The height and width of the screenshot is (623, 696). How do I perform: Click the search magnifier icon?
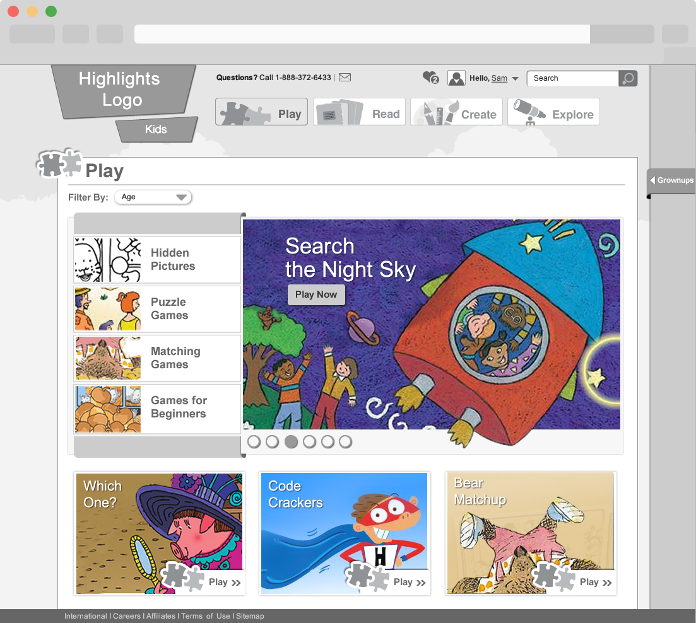628,78
